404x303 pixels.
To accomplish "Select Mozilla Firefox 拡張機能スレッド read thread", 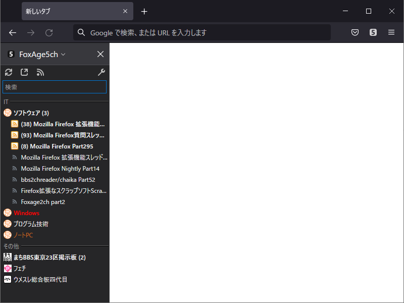I will point(64,157).
